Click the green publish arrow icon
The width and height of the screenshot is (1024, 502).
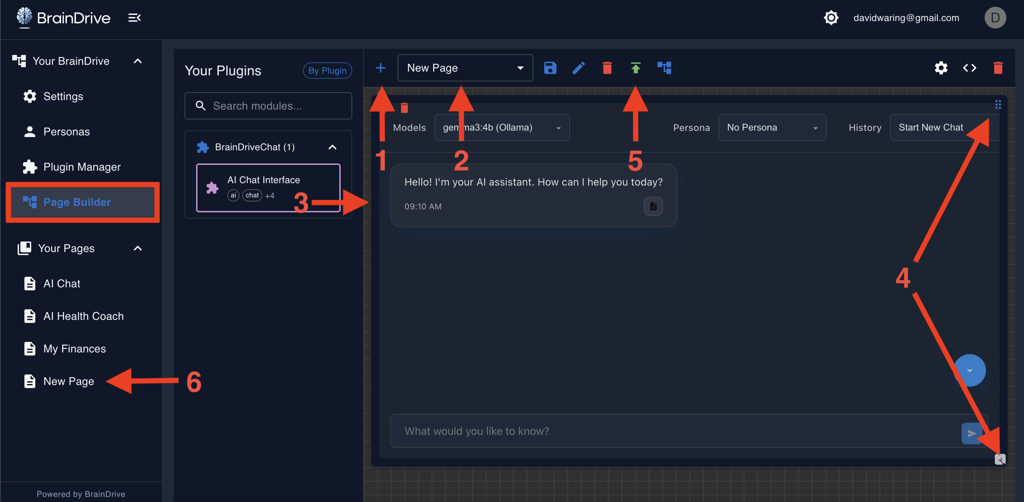coord(635,68)
